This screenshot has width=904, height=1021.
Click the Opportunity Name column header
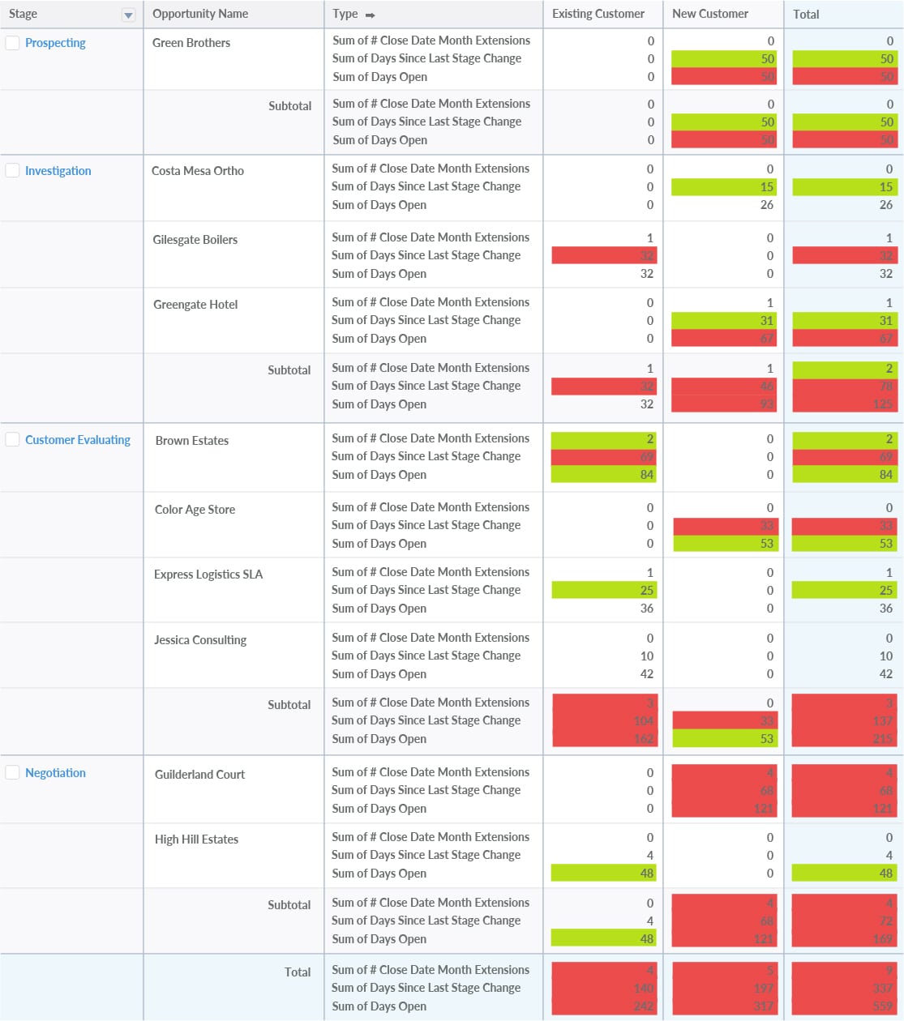point(200,14)
